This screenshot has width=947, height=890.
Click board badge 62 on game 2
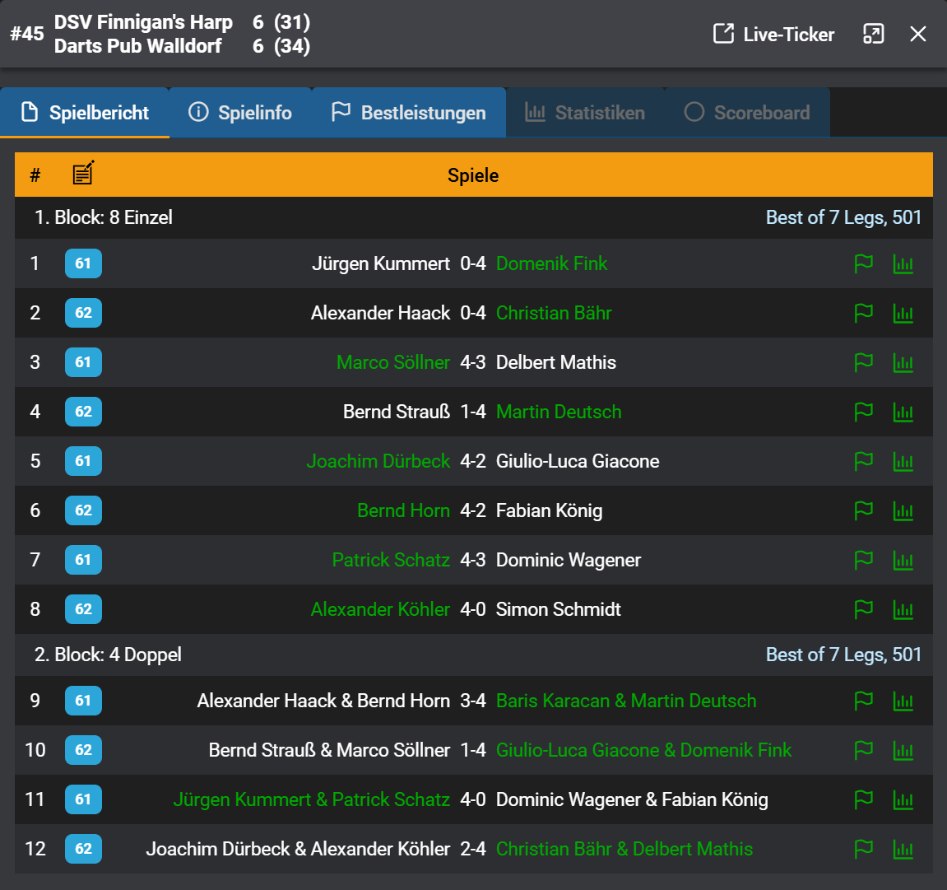click(x=83, y=313)
